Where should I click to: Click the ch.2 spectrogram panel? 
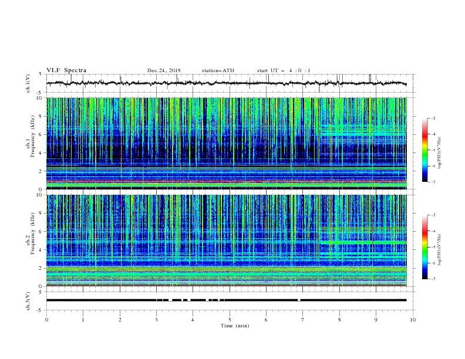pos(227,241)
